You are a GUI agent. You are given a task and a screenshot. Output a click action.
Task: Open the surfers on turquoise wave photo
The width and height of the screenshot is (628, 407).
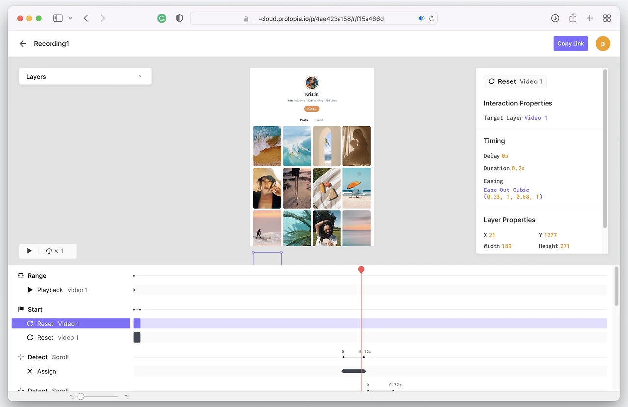297,146
